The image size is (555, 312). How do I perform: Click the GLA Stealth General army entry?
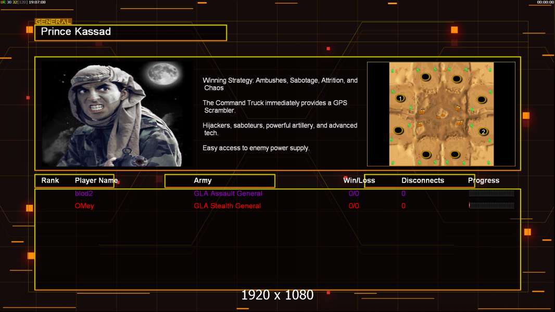click(x=227, y=205)
